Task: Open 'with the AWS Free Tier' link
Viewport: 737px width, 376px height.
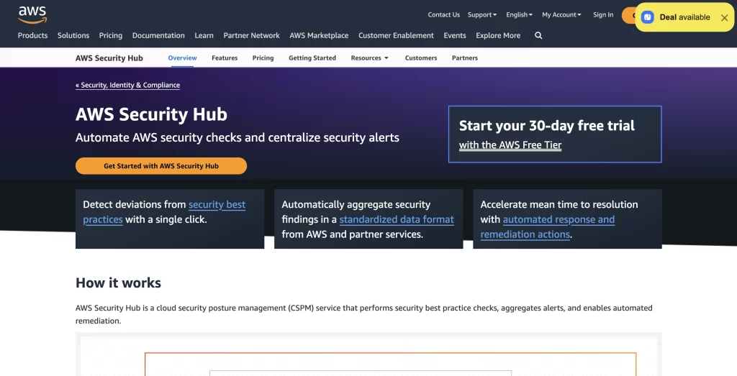Action: click(510, 145)
